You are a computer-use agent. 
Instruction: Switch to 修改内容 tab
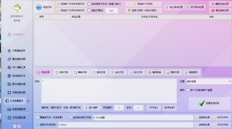click(x=62, y=73)
